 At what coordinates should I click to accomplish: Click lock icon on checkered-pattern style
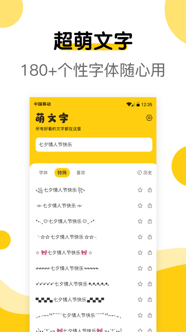[150, 300]
